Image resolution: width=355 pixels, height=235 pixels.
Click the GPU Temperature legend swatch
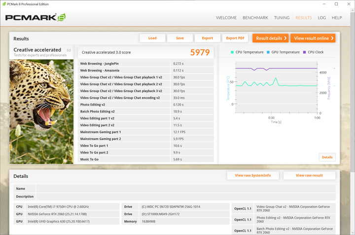tap(268, 52)
